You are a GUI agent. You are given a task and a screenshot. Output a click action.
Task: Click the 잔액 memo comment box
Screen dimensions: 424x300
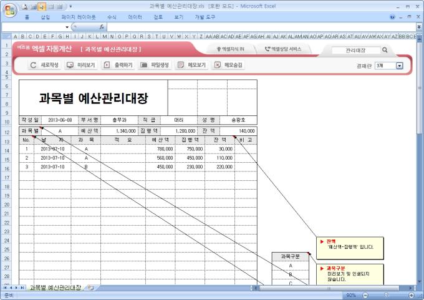coord(350,248)
